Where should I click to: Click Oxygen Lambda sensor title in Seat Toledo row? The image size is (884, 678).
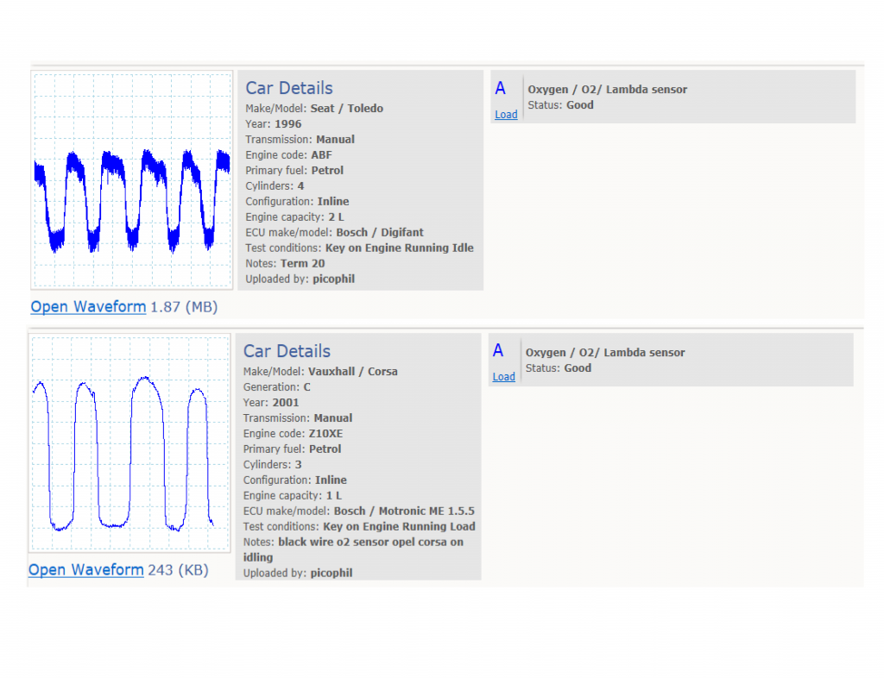pos(607,90)
